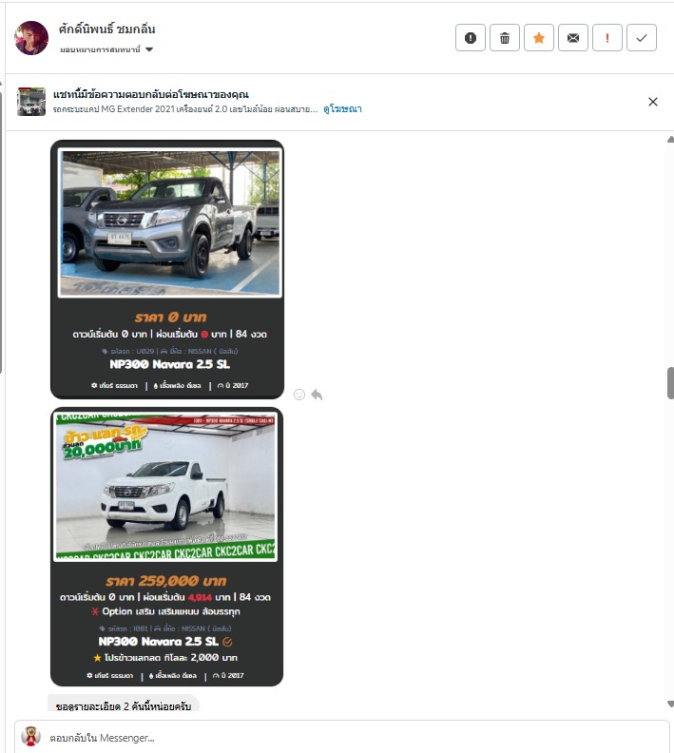Delete conversation with trash icon

505,37
